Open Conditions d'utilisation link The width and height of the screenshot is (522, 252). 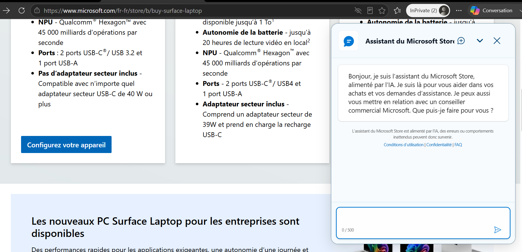(x=403, y=145)
